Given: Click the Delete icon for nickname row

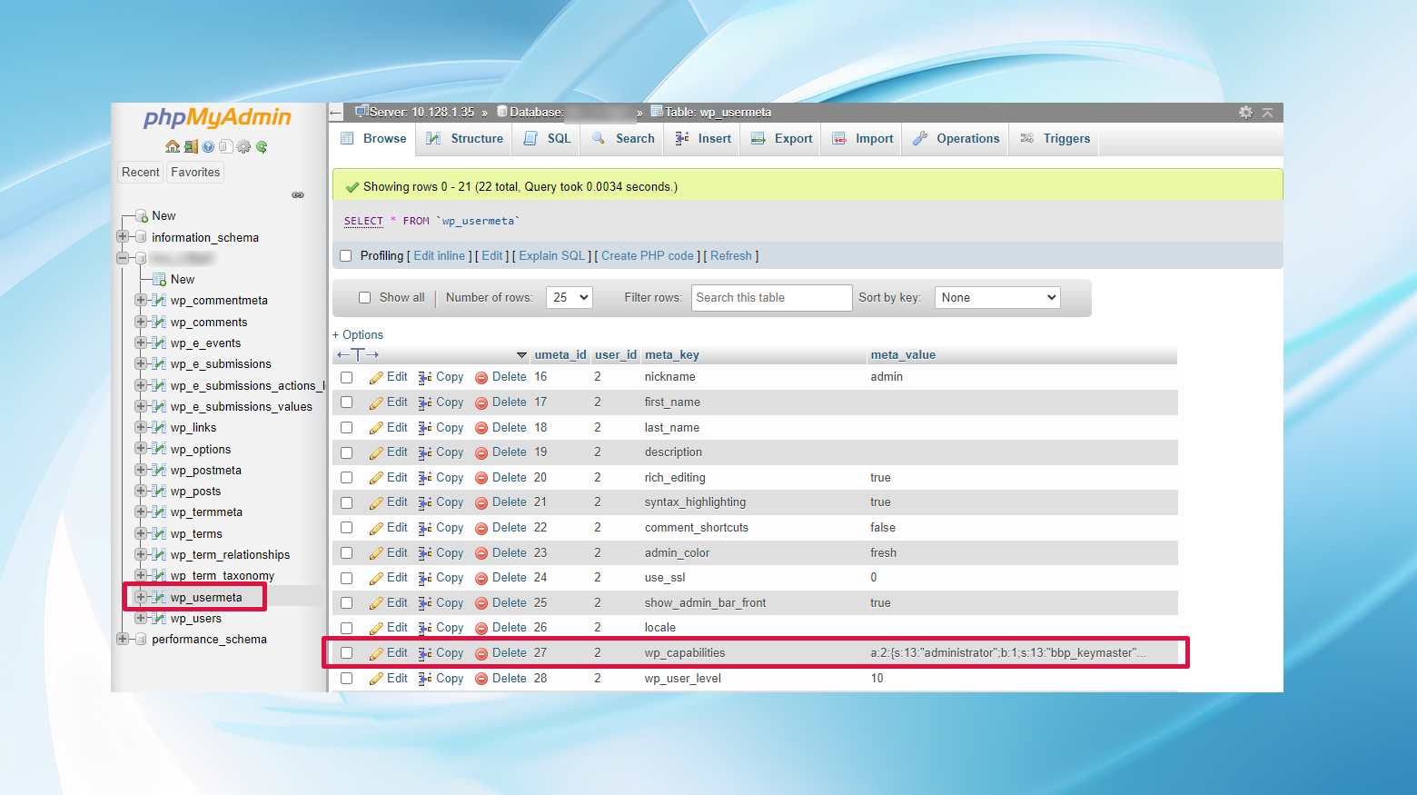Looking at the screenshot, I should (481, 378).
